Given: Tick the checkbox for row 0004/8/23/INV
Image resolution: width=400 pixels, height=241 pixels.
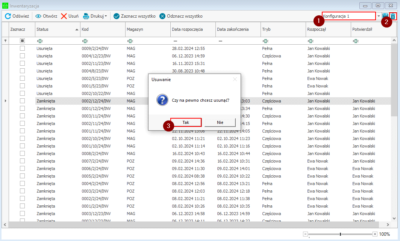Looking at the screenshot, I should [x=23, y=71].
